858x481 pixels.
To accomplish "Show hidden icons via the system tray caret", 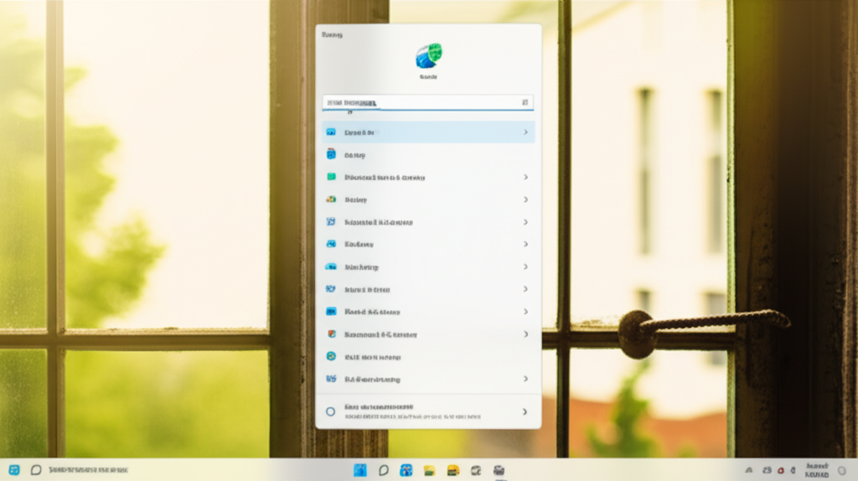I will (x=747, y=470).
